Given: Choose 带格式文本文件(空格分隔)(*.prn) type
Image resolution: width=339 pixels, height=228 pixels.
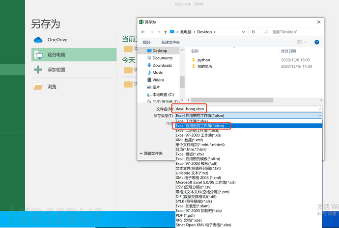Looking at the screenshot, I should [249, 192].
